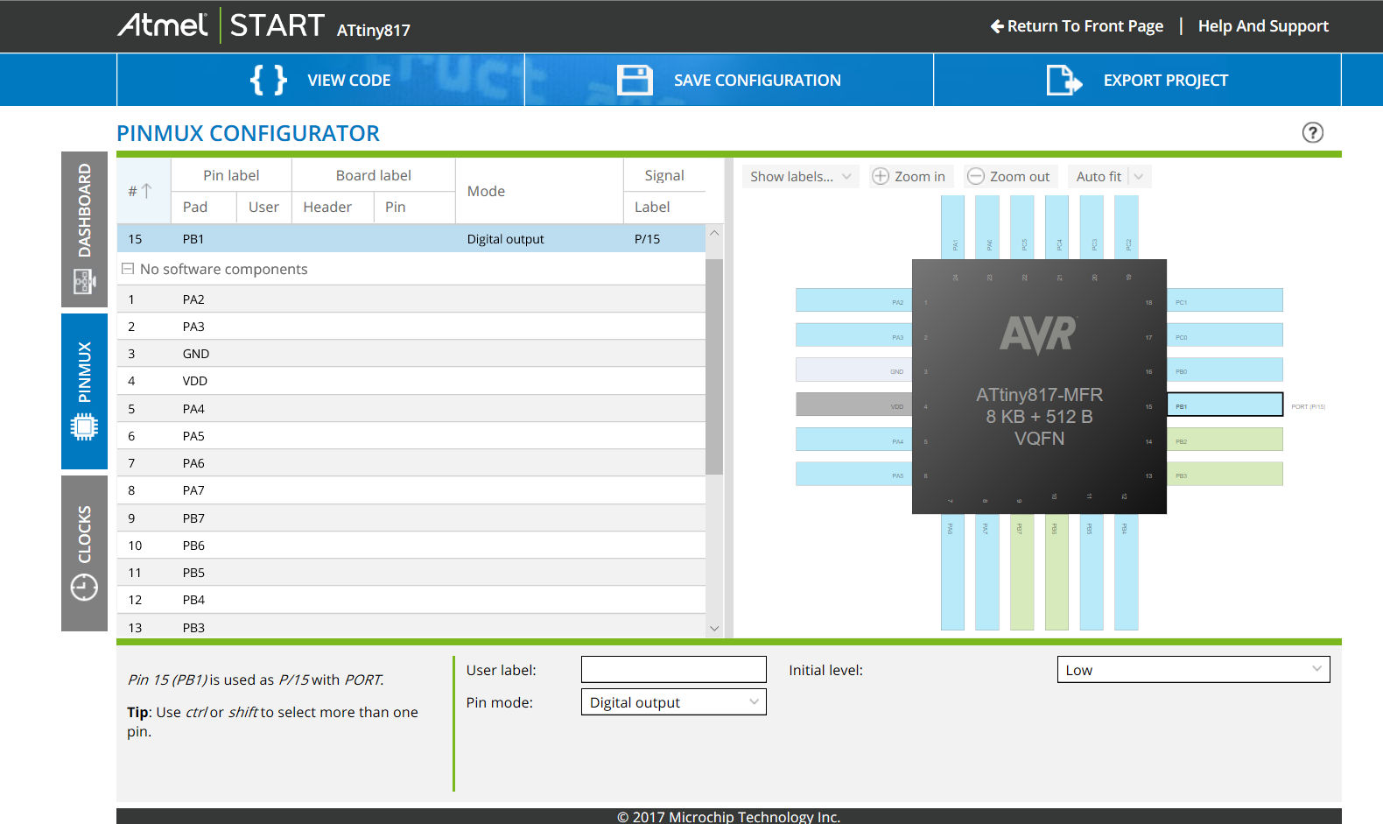This screenshot has width=1383, height=824.
Task: Click the Pad column header
Action: point(203,207)
